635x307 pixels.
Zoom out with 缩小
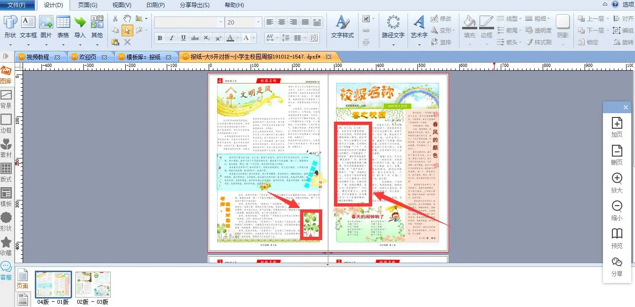[617, 211]
